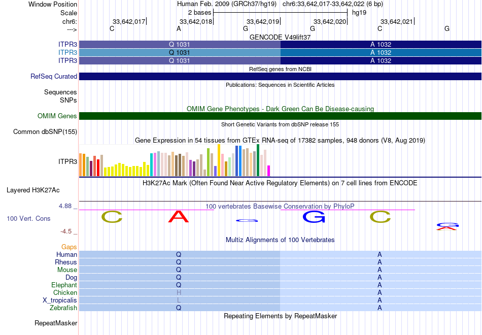The height and width of the screenshot is (335, 482).
Task: Click the chr6:33,642,017-33,642,022 position text
Action: coord(333,4)
